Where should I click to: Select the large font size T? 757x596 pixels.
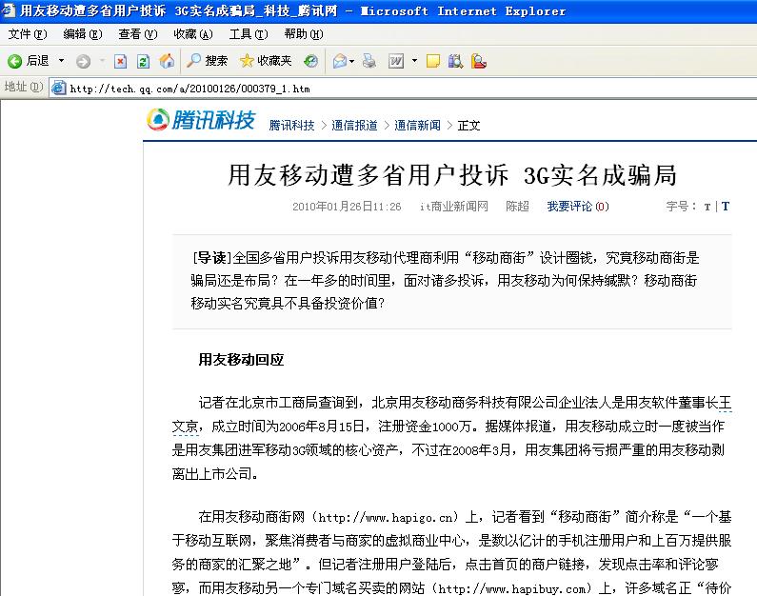point(726,206)
